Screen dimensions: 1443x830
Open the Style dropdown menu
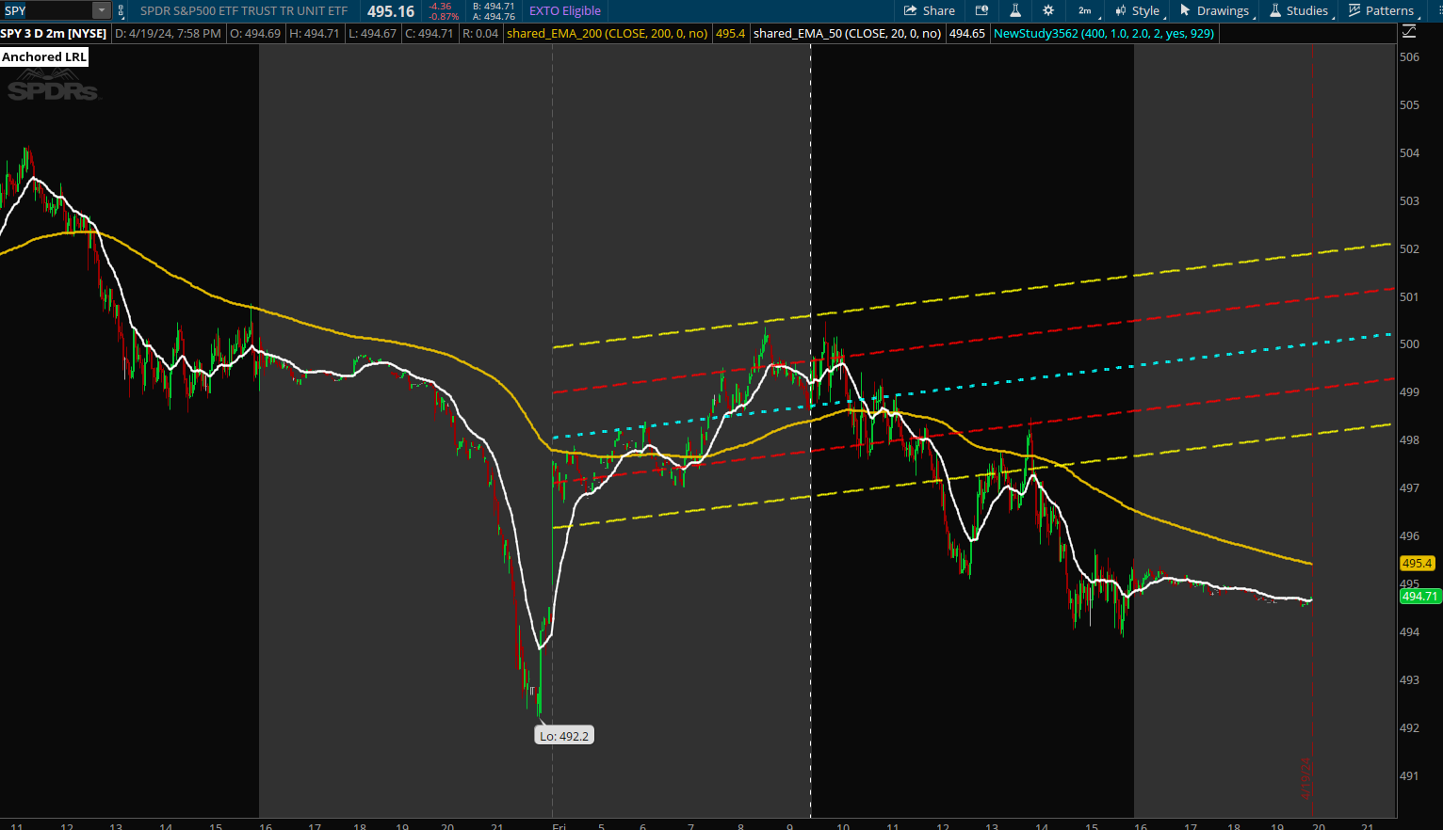click(1138, 11)
